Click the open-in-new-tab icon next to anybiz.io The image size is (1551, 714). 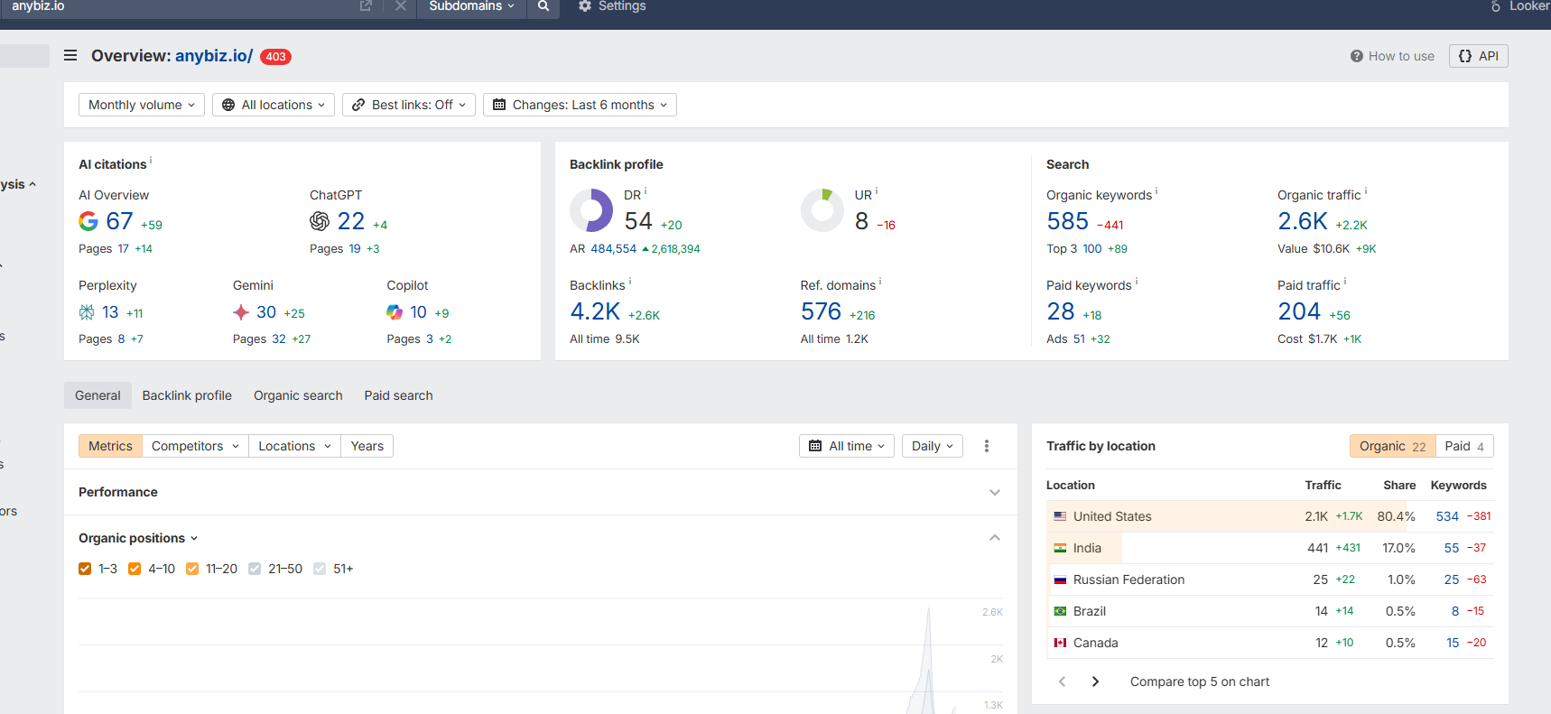[x=366, y=6]
